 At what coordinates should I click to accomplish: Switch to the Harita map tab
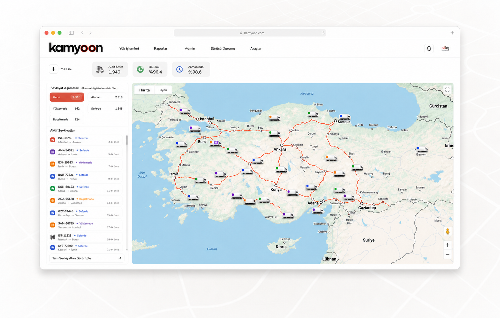[144, 90]
